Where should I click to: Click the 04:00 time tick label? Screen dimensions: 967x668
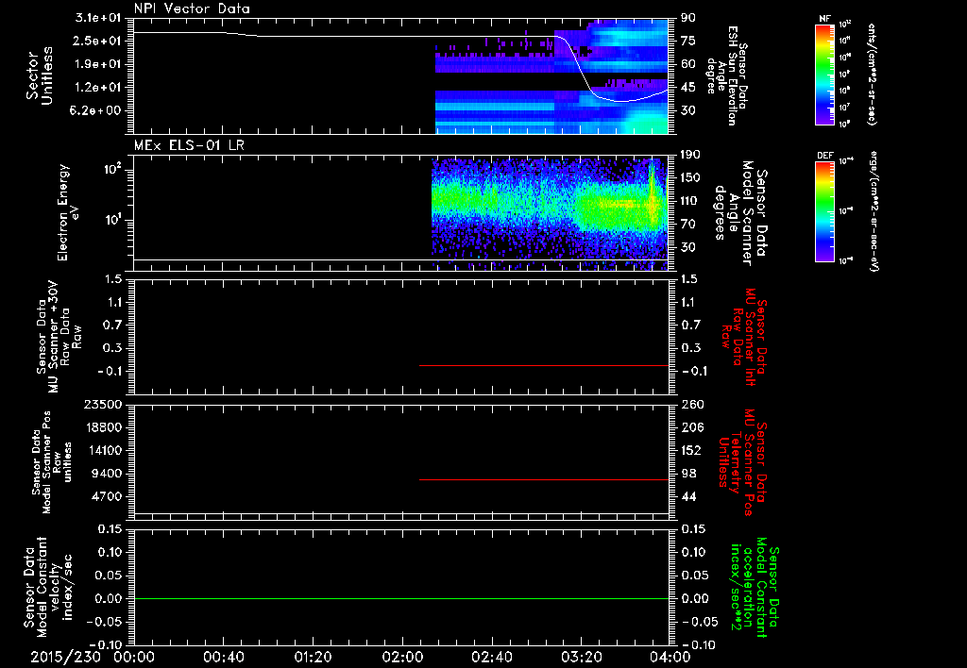[x=670, y=657]
